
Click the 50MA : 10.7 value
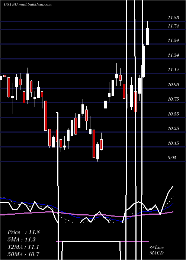(23, 254)
